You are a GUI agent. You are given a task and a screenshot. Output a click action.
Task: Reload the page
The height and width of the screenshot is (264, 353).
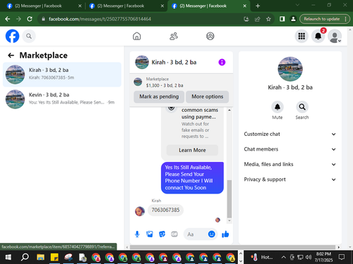coord(30,19)
